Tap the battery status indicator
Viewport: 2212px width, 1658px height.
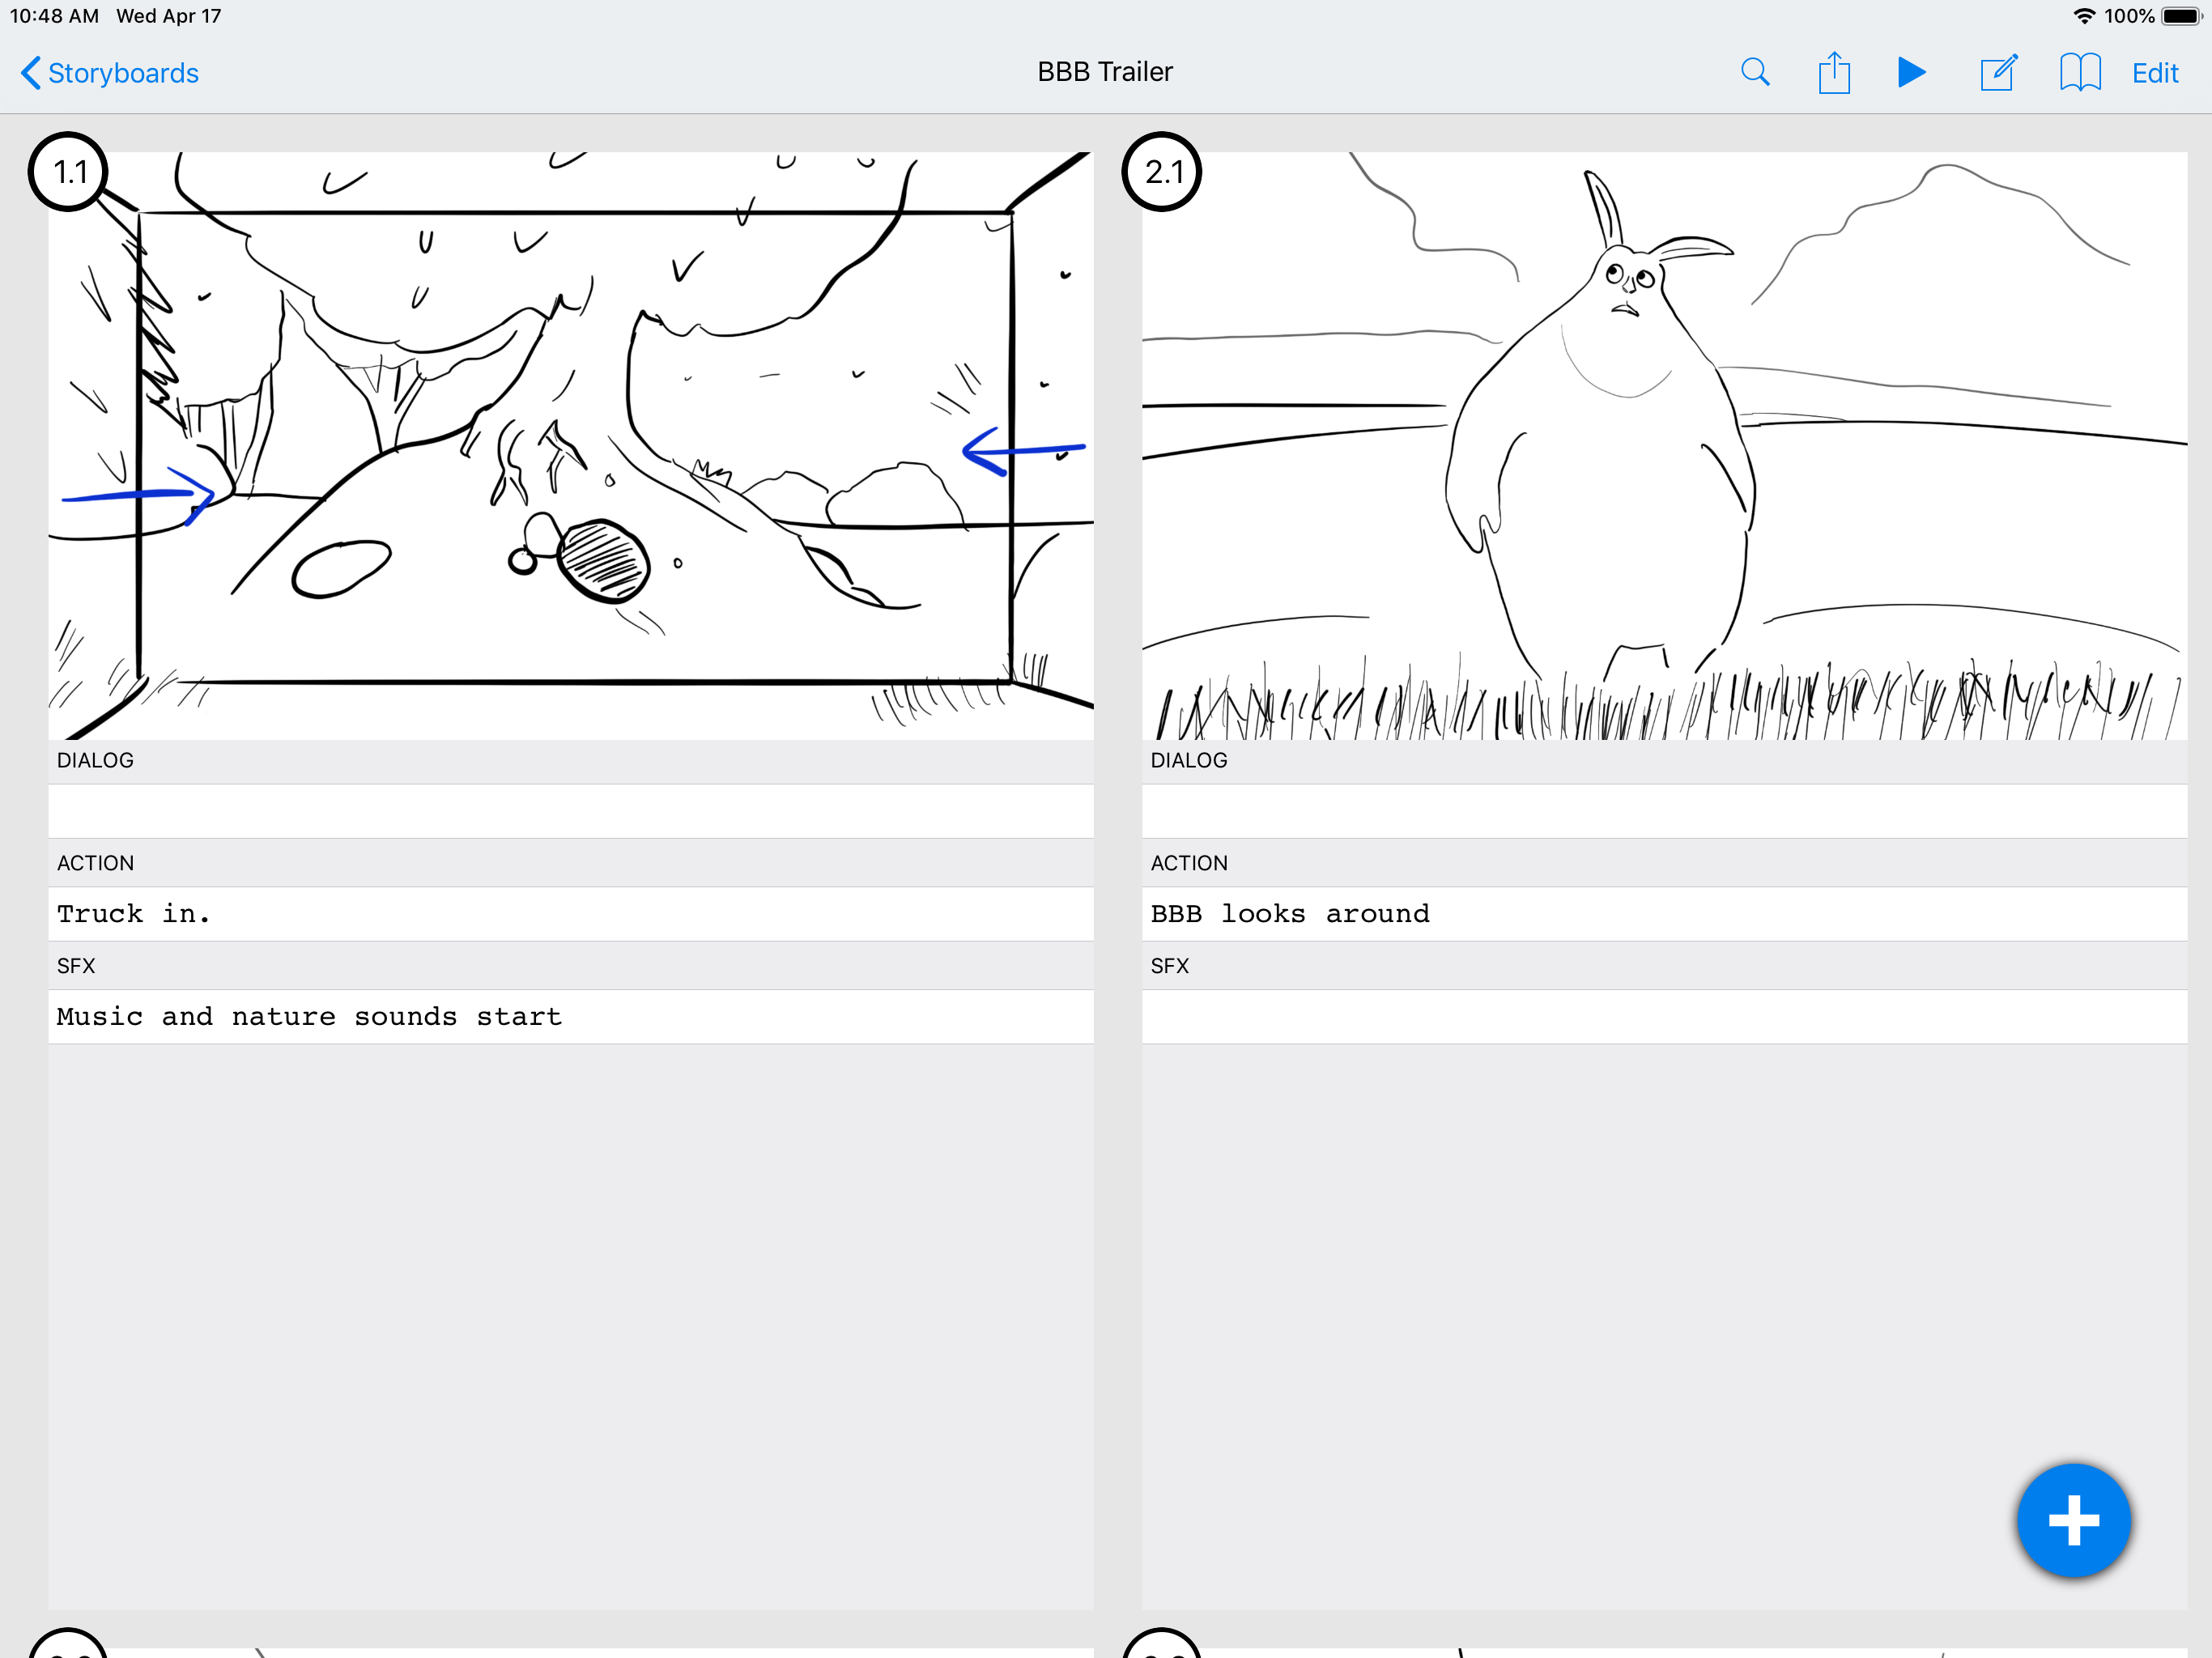pos(2181,16)
